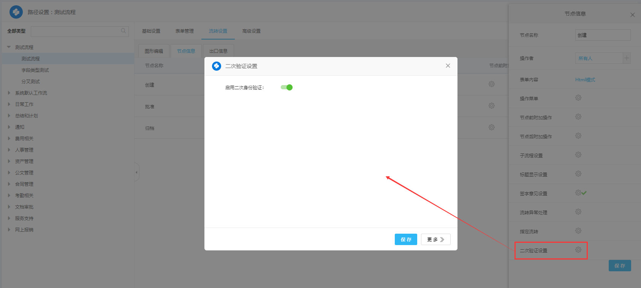Click the gear icon next to 操作菜单
The width and height of the screenshot is (641, 288).
[578, 98]
